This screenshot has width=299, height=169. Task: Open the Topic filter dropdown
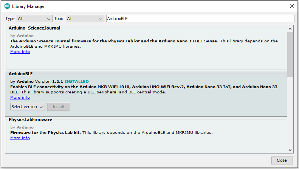(x=85, y=19)
